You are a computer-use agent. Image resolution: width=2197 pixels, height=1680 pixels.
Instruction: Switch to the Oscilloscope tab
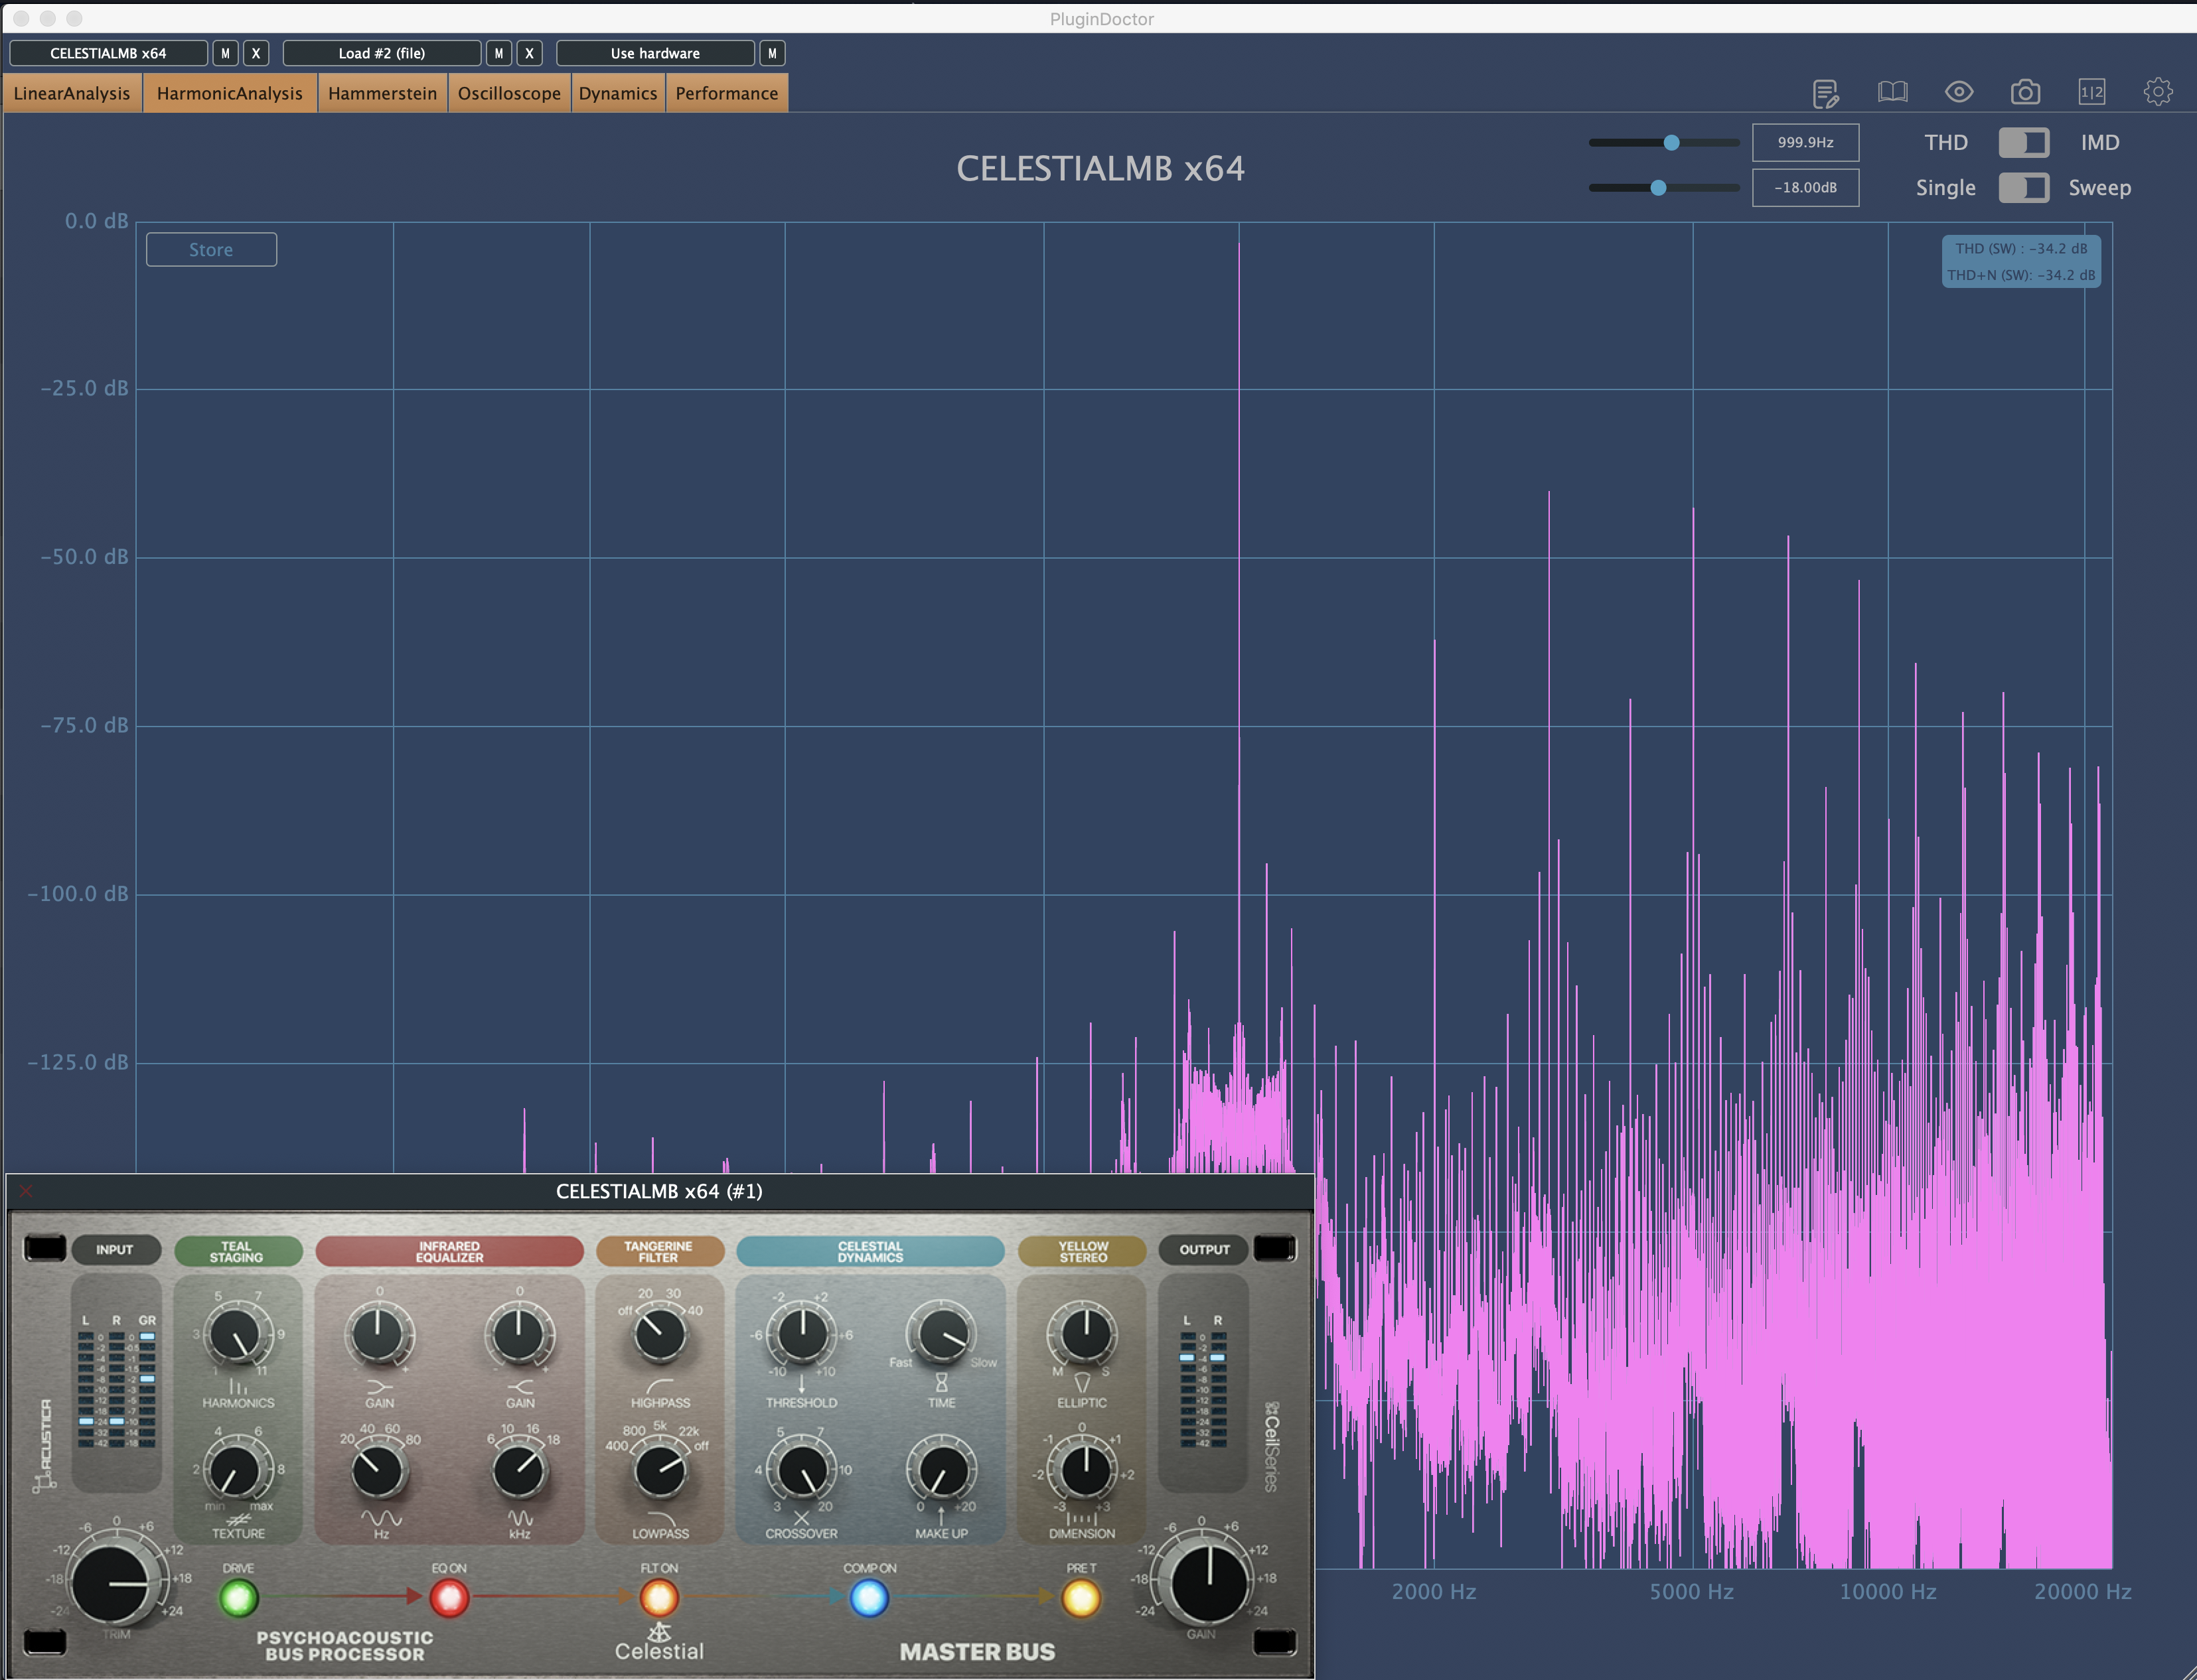click(508, 93)
